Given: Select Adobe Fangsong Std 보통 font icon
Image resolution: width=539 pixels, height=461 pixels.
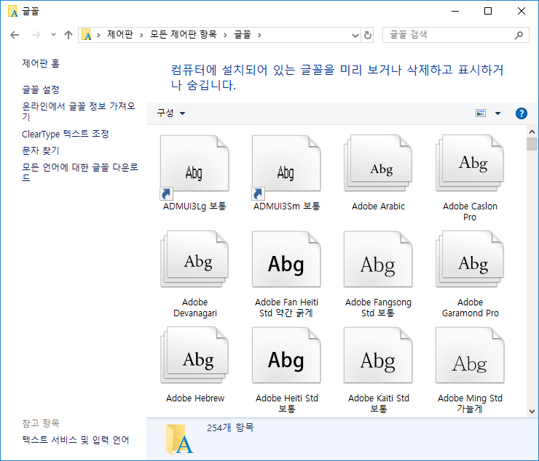Looking at the screenshot, I should 378,259.
